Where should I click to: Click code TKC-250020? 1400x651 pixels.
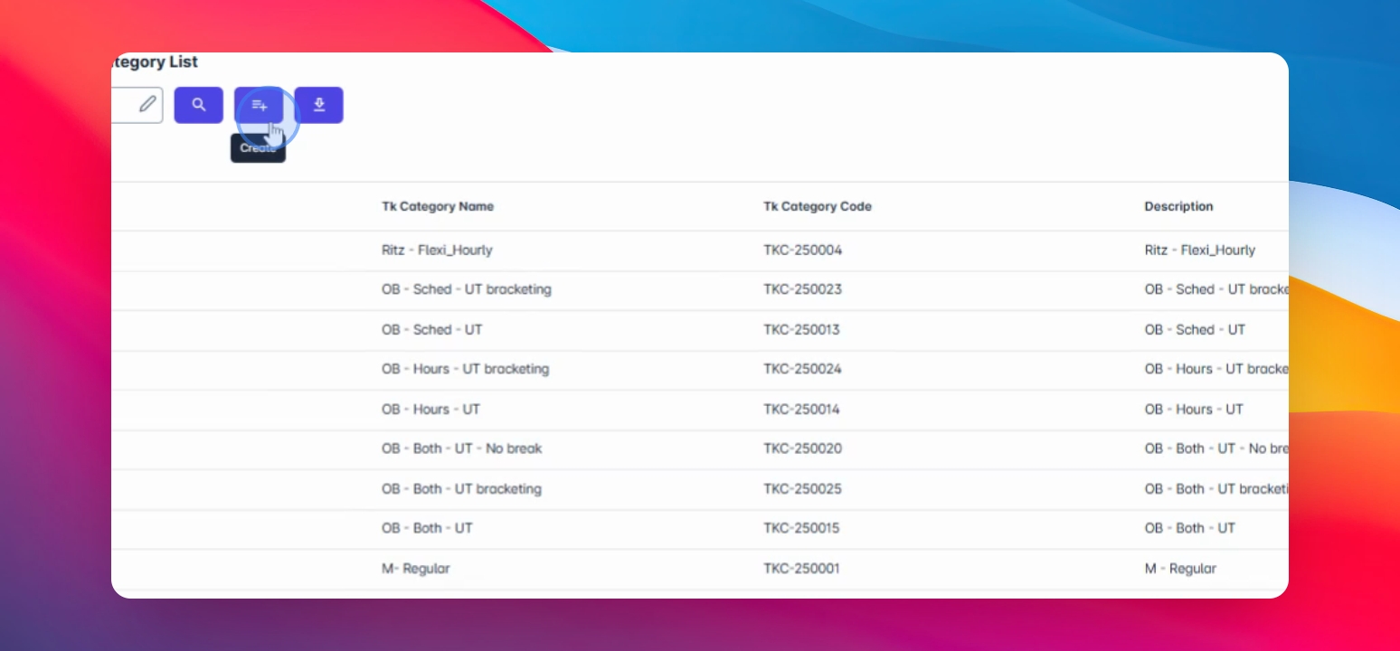(802, 448)
